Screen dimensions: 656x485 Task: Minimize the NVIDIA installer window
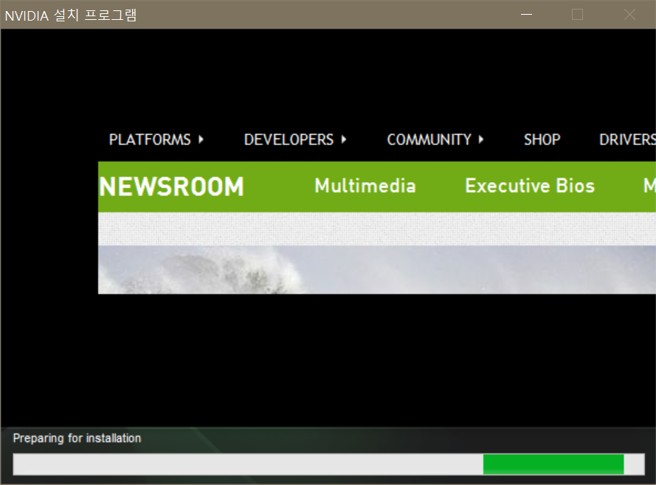point(526,15)
